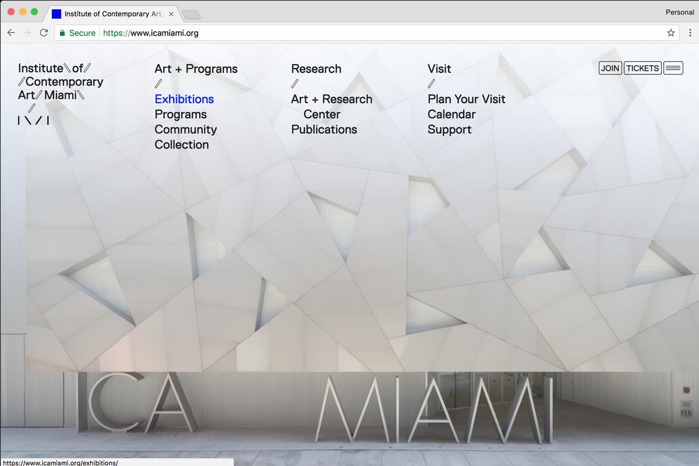Click the JOIN button

click(610, 68)
